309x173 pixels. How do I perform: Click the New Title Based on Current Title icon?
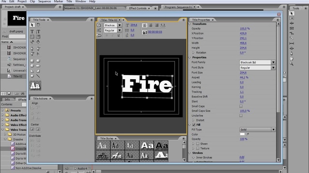point(99,25)
